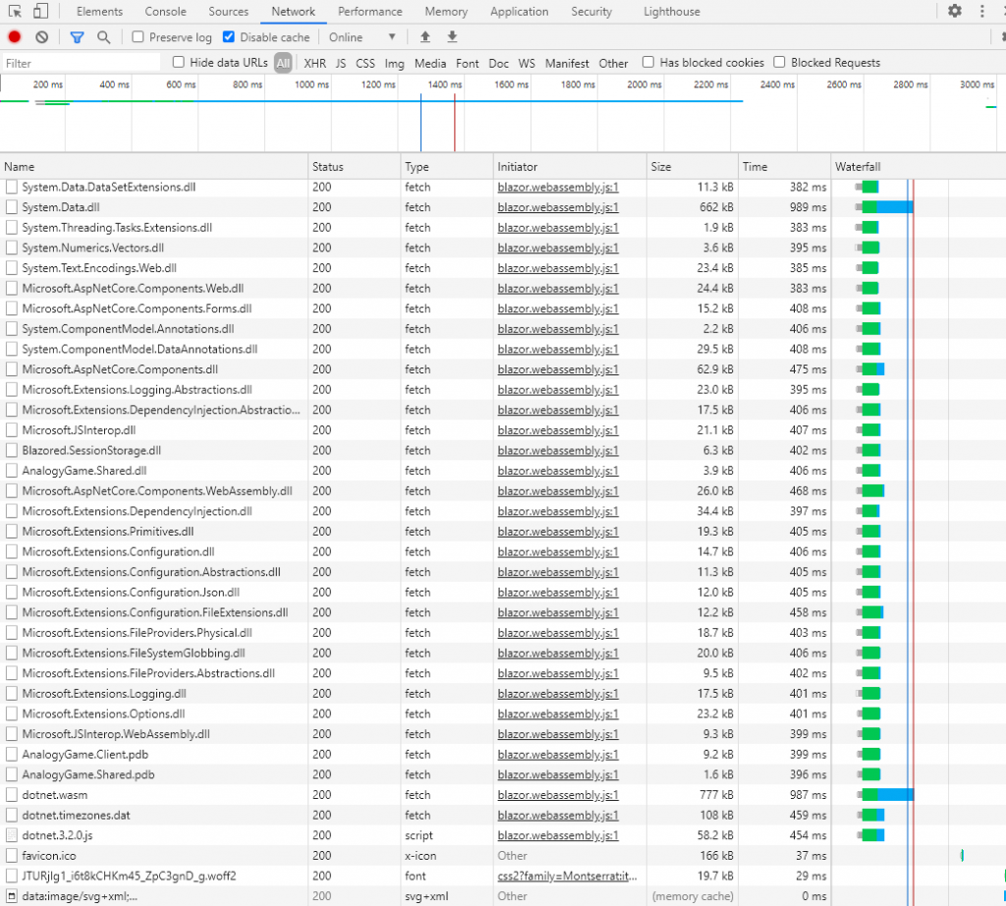1006x906 pixels.
Task: Stop recording network log
Action: [x=15, y=37]
